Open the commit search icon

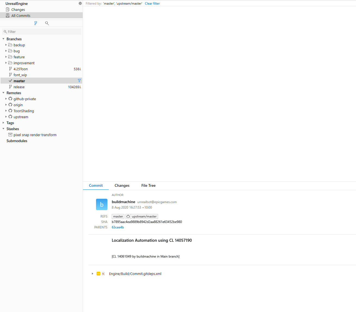pyautogui.click(x=47, y=23)
